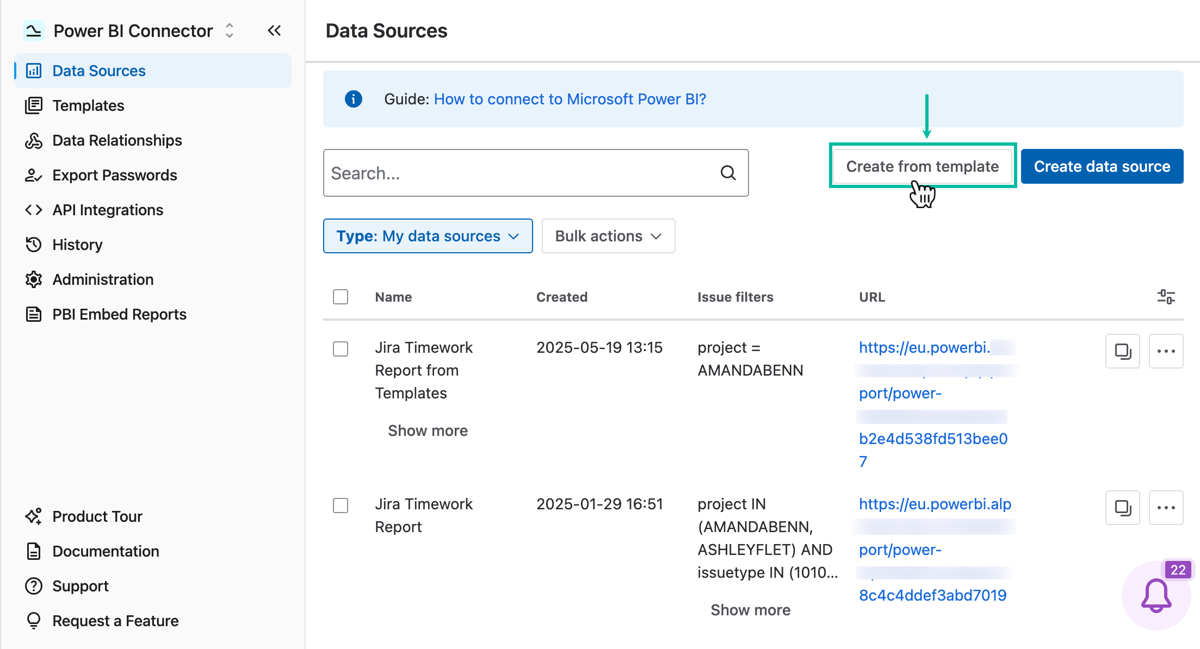This screenshot has width=1200, height=649.
Task: Open the Type: My data sources filter
Action: point(428,236)
